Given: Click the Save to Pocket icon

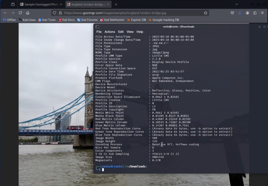Looking at the screenshot, I should point(232,13).
